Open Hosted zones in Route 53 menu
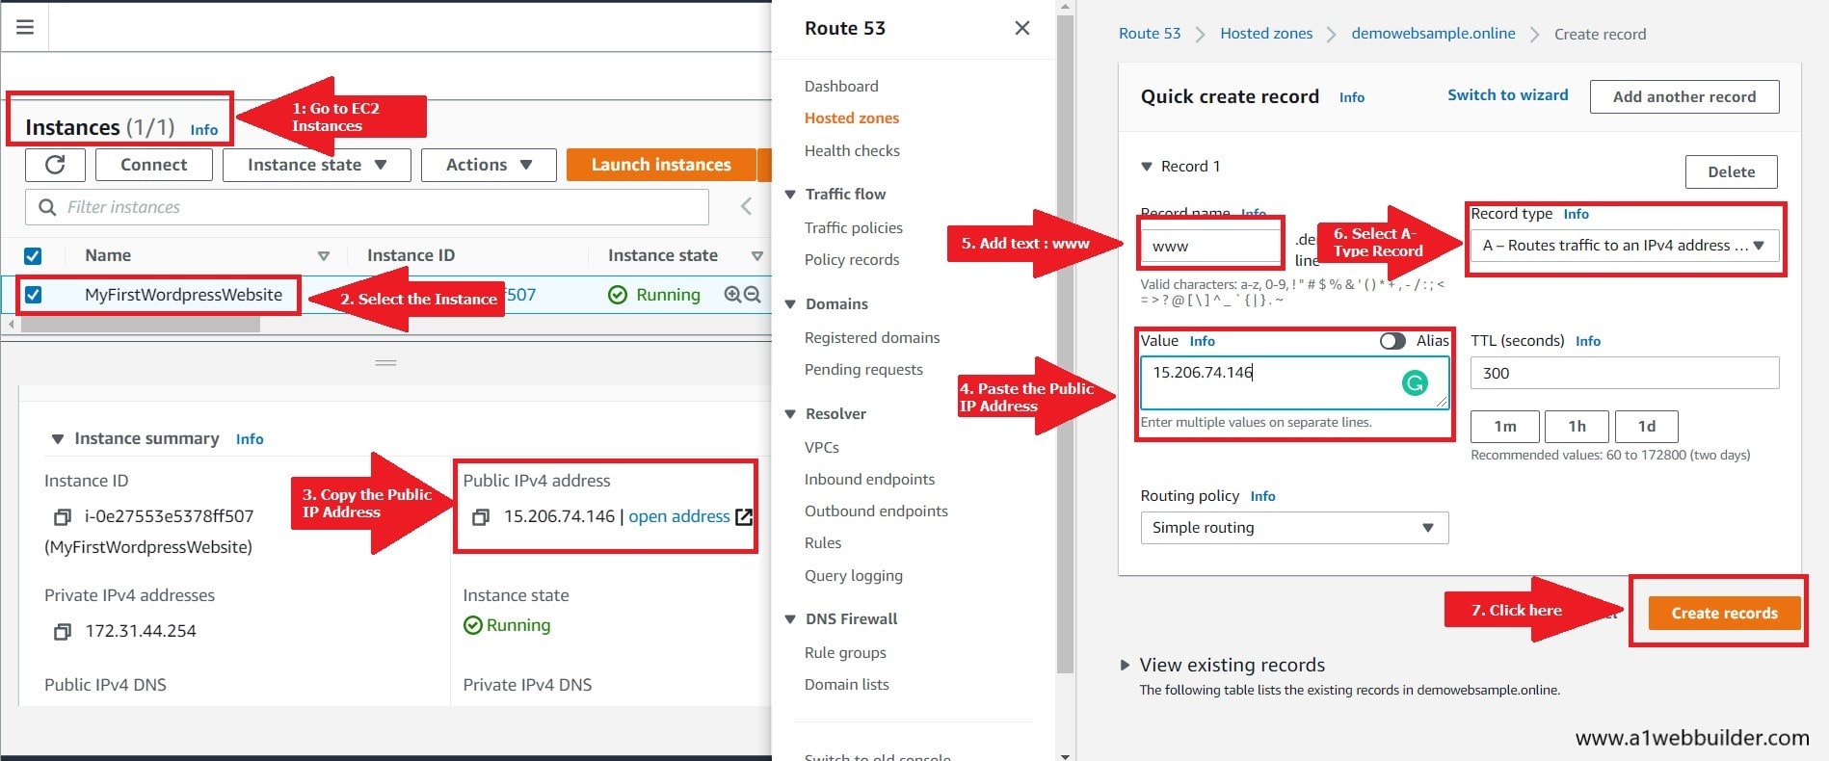 pyautogui.click(x=852, y=118)
